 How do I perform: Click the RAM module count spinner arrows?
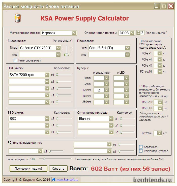(138, 33)
